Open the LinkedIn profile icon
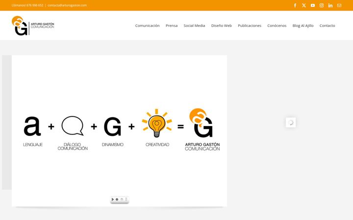The height and width of the screenshot is (220, 353). (x=330, y=5)
